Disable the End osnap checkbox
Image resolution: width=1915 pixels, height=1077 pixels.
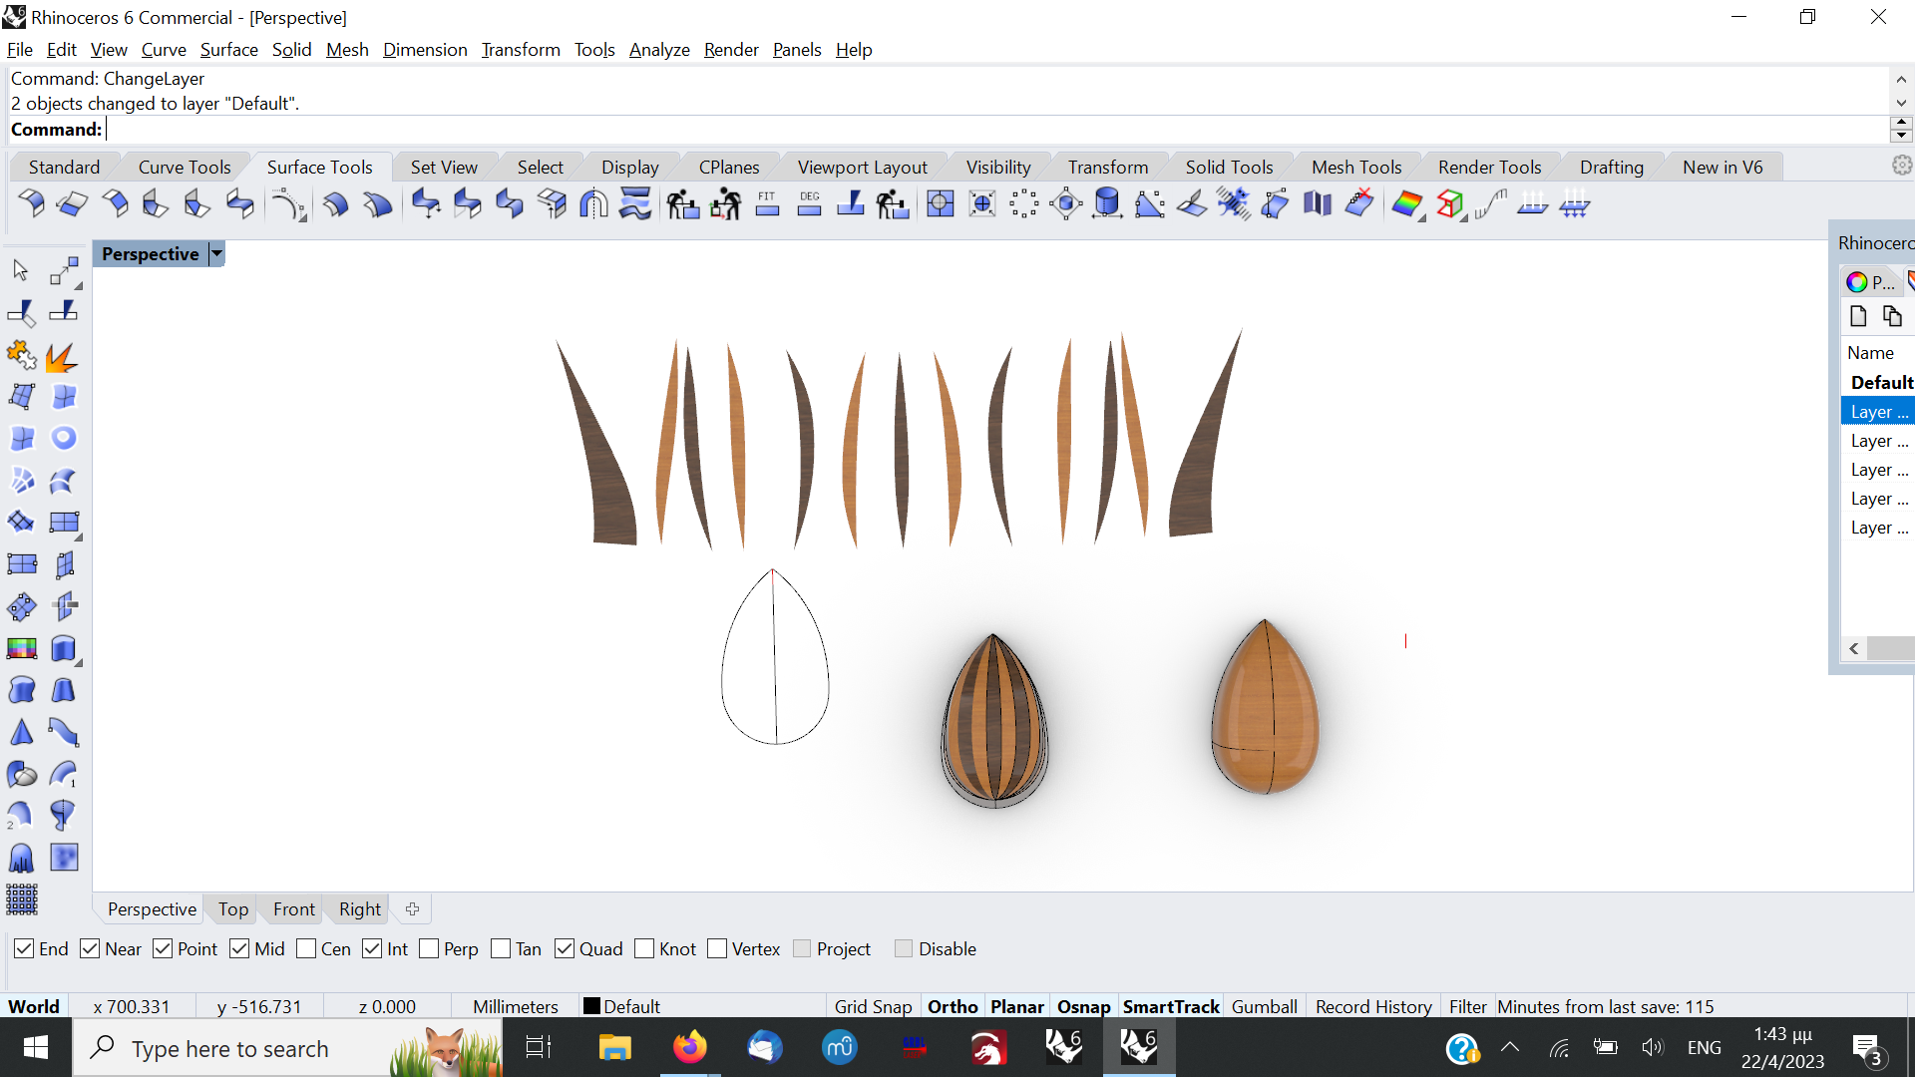(x=25, y=948)
